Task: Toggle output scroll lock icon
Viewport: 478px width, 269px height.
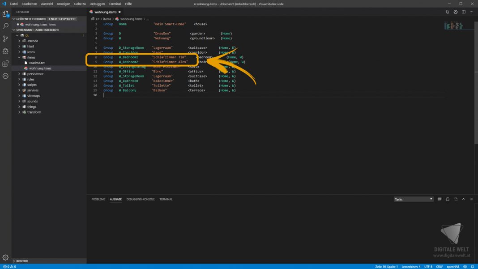Action: point(448,199)
